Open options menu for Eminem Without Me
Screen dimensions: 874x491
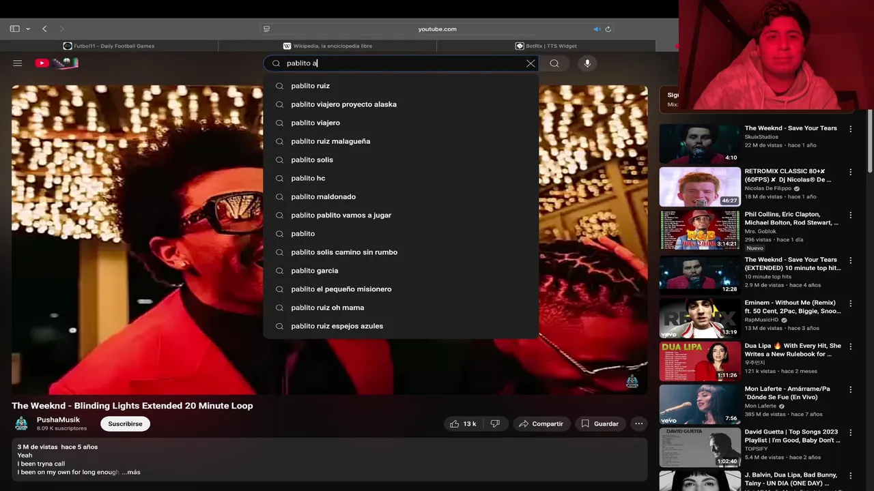tap(851, 303)
